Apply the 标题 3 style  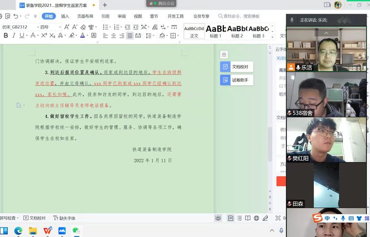(258, 31)
